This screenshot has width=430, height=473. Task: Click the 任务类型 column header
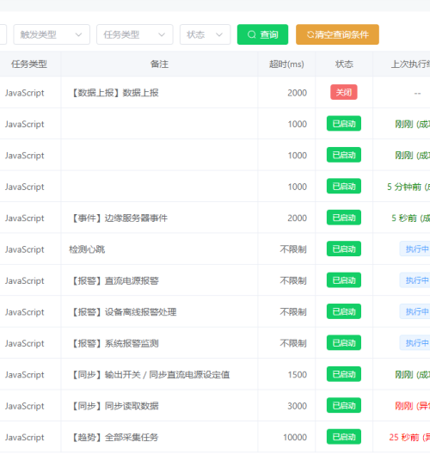coord(29,64)
